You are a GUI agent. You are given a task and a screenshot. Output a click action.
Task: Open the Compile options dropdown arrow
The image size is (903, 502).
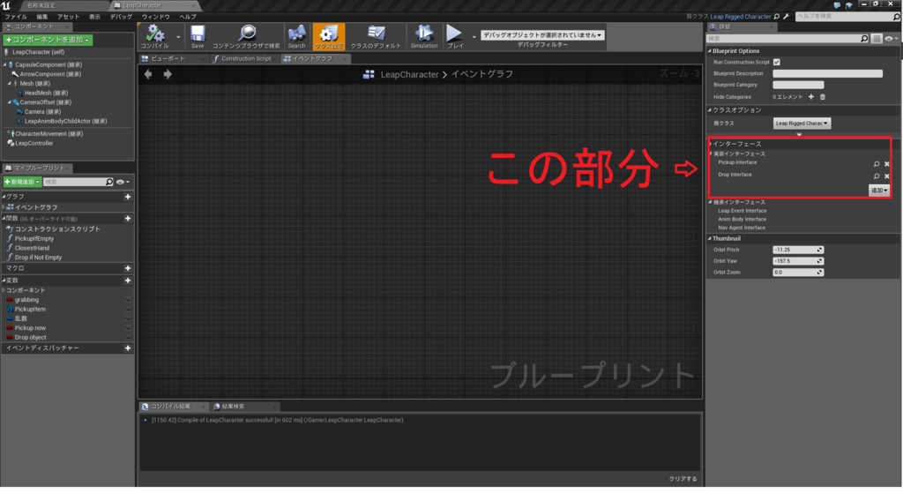178,37
